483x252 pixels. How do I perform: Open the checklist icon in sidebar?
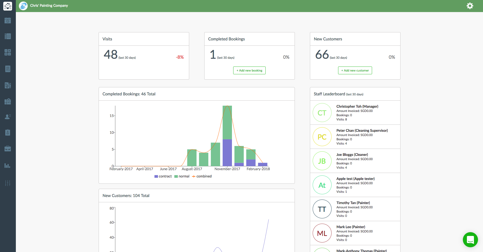[x=8, y=36]
